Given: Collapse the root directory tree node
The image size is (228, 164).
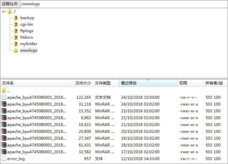Looking at the screenshot, I should [4, 11].
